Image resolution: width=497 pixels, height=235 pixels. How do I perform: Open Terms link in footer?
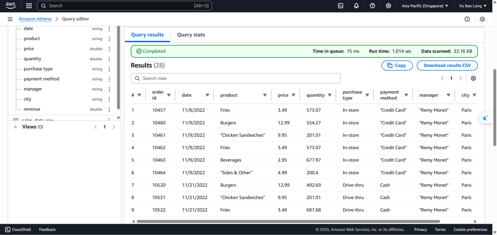point(440,230)
